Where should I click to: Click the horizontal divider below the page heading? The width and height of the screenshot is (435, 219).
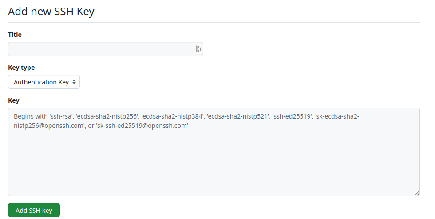pyautogui.click(x=214, y=22)
